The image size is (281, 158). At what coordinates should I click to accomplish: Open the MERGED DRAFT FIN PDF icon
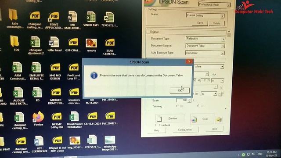(56, 96)
